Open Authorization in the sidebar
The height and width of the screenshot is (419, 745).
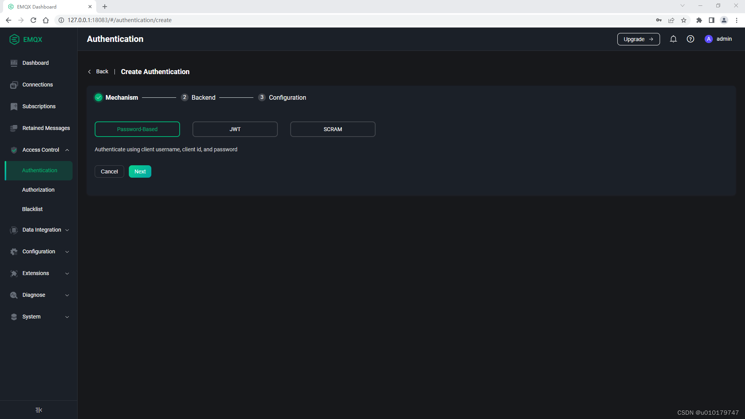point(38,190)
